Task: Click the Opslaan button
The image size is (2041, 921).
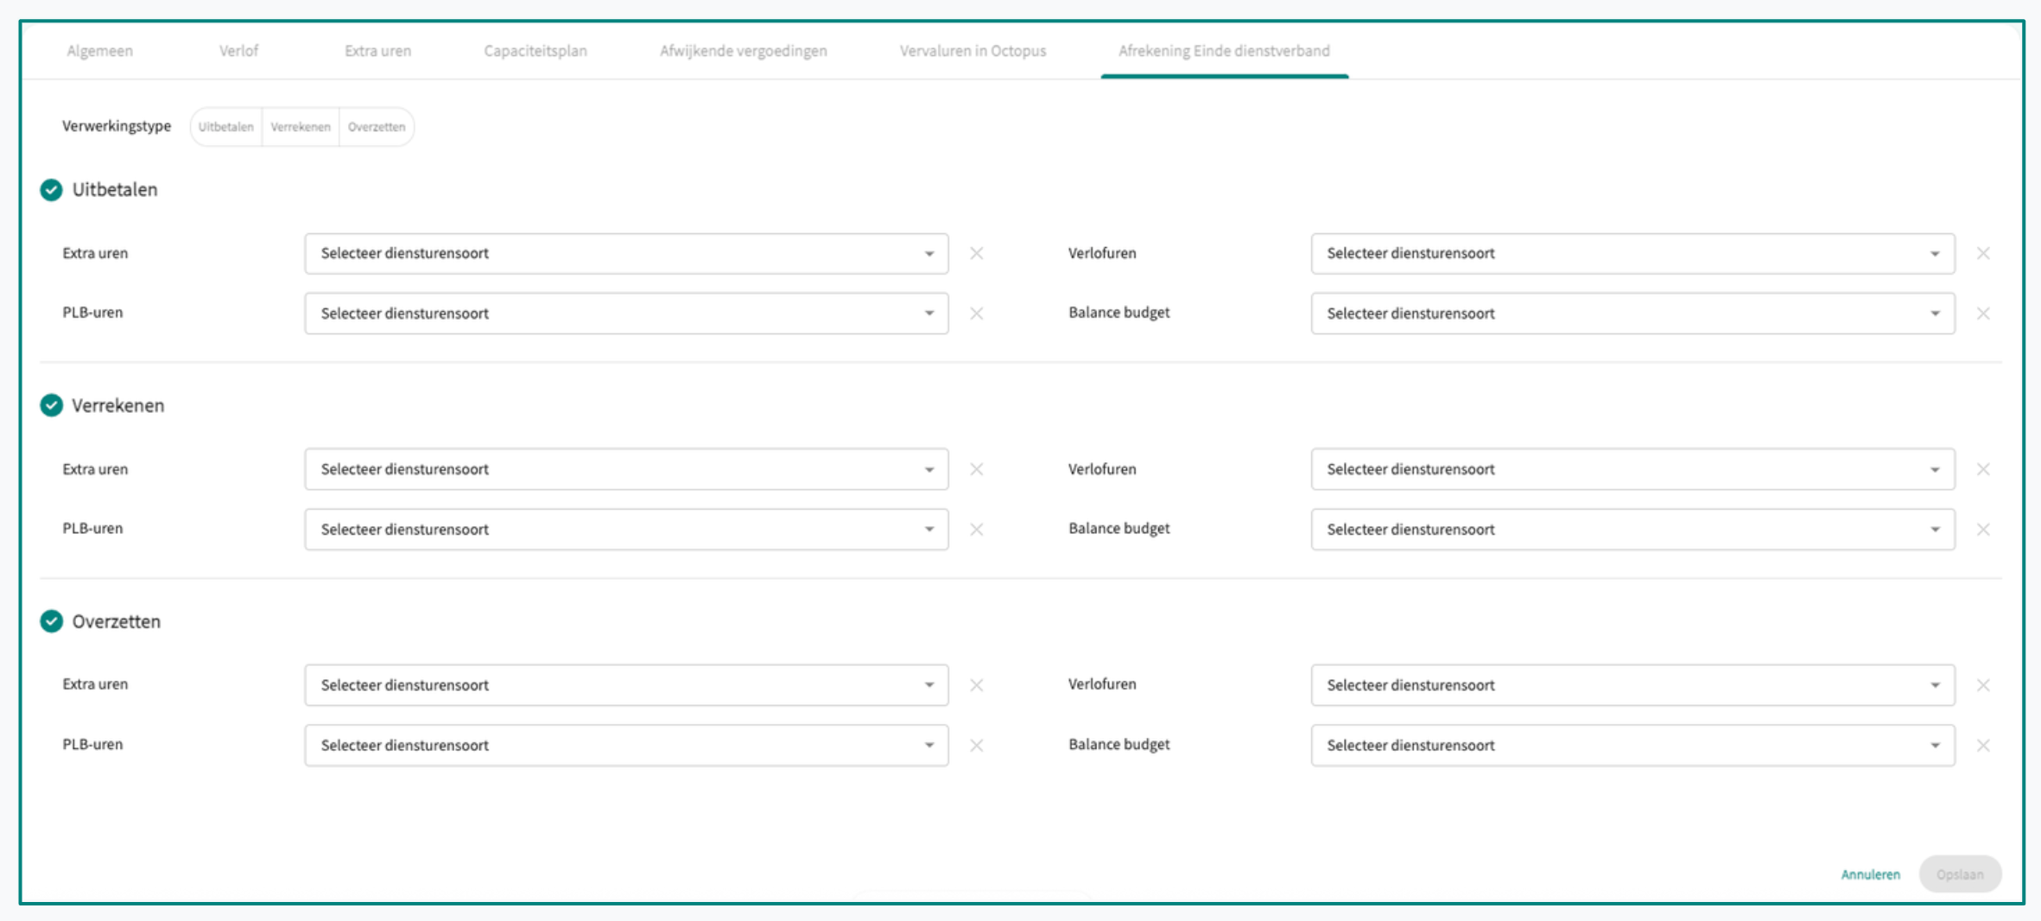Action: (1959, 874)
